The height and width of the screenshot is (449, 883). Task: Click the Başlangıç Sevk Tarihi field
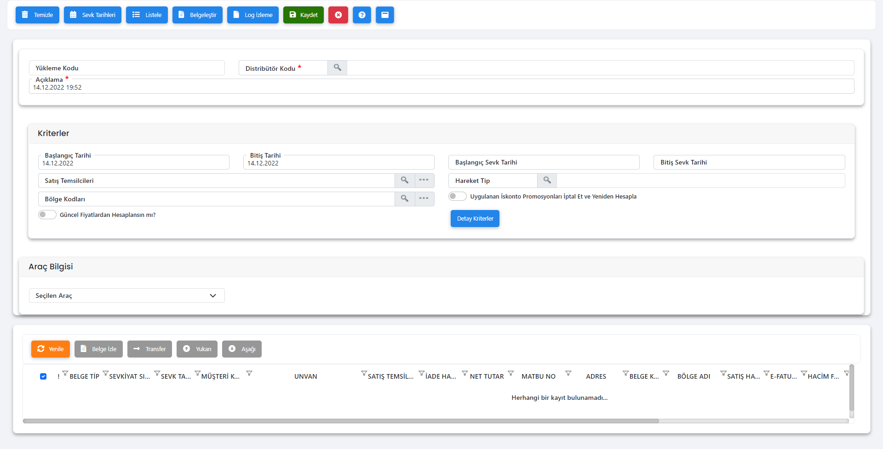click(x=544, y=162)
